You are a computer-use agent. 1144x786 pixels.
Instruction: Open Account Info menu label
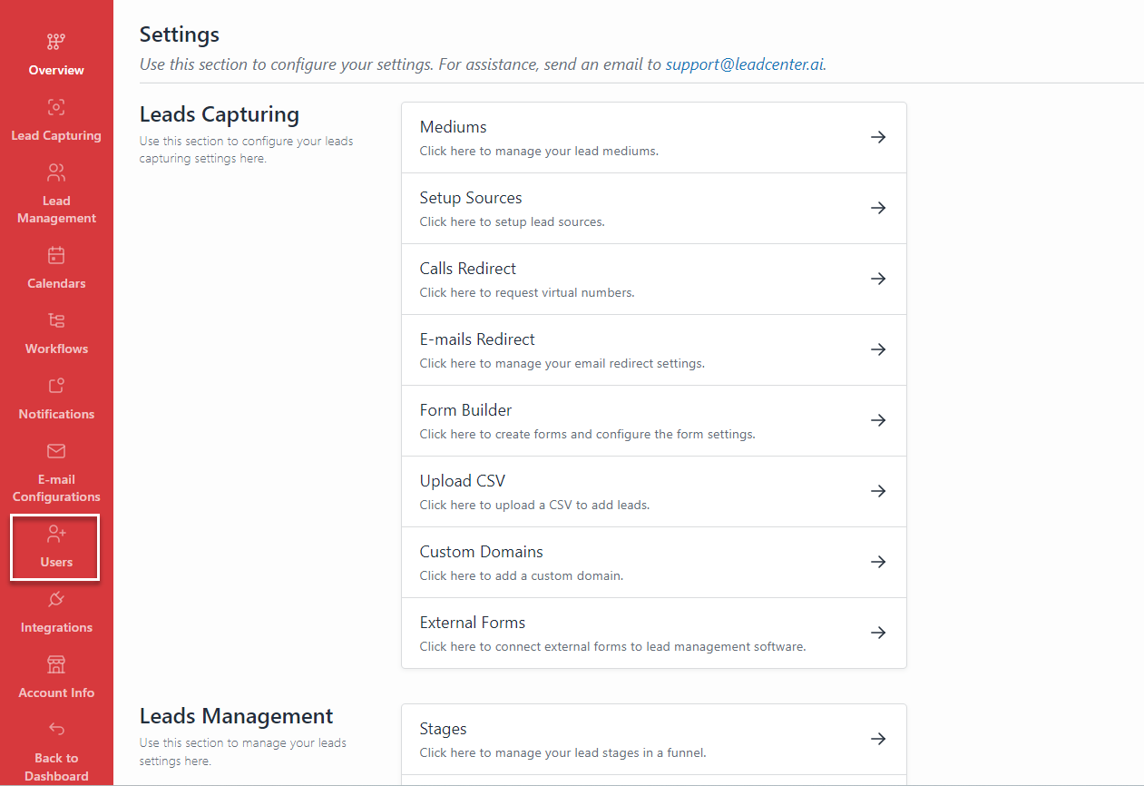pyautogui.click(x=56, y=693)
